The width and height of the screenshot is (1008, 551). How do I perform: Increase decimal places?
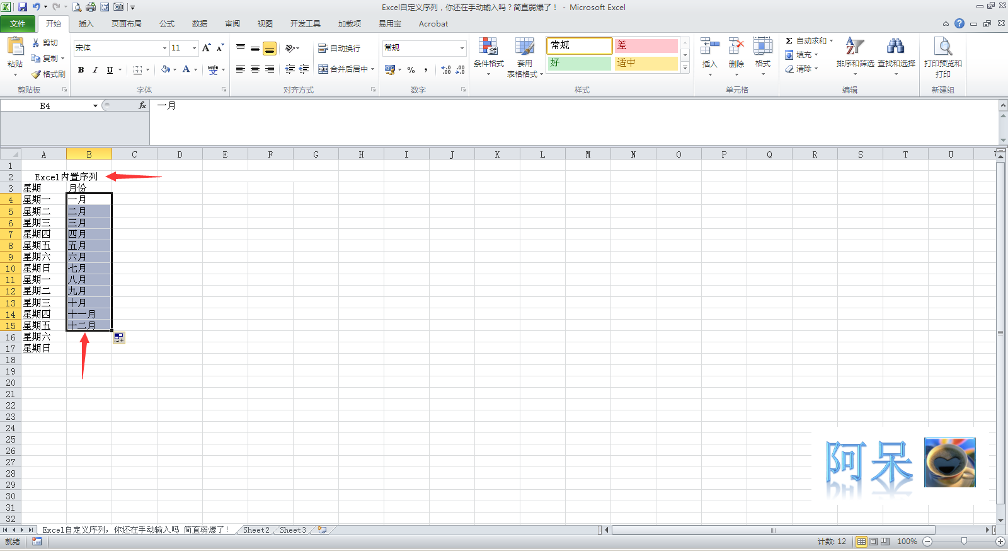[446, 70]
